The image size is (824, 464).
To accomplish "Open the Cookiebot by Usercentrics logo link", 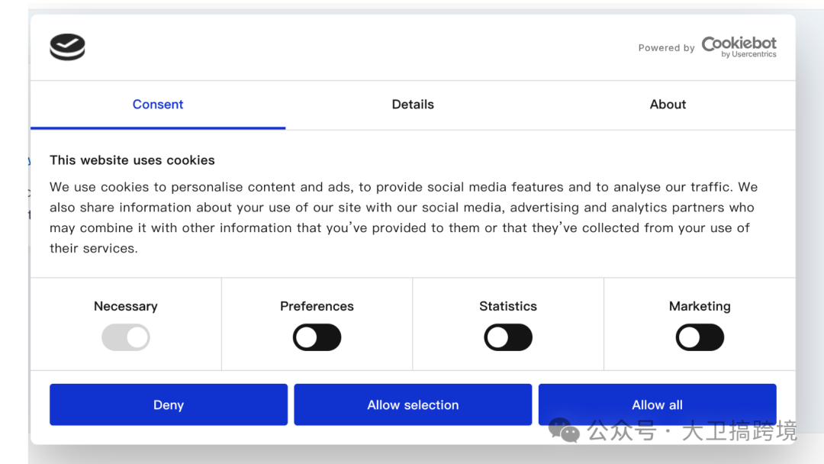I will click(x=739, y=47).
